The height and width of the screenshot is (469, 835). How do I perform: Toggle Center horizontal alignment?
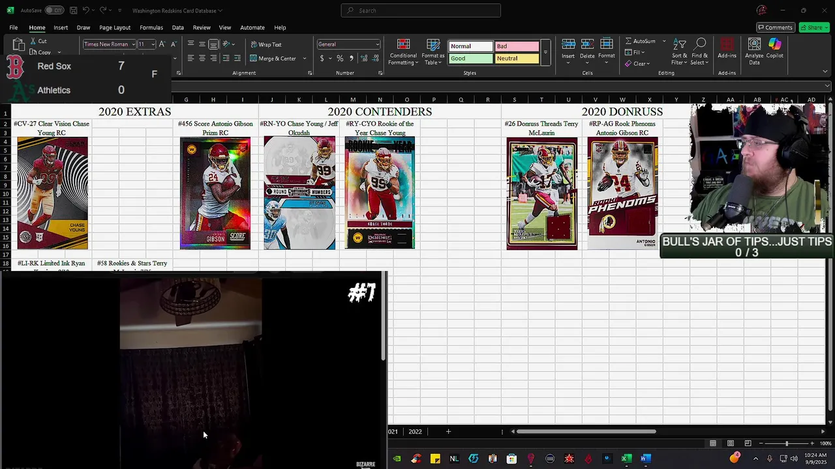[x=202, y=58]
